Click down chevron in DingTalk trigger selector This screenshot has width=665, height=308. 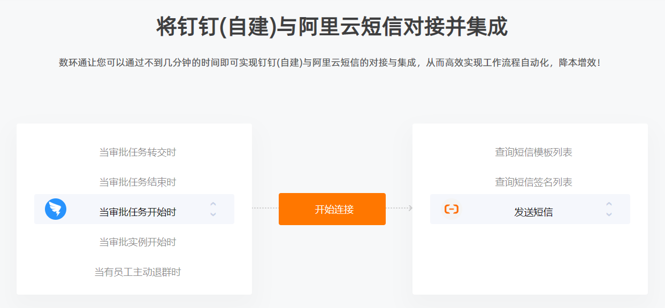(213, 214)
